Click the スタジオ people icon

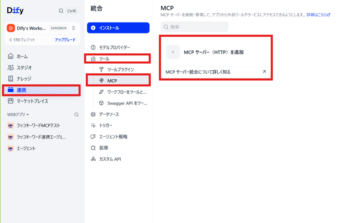tap(11, 67)
